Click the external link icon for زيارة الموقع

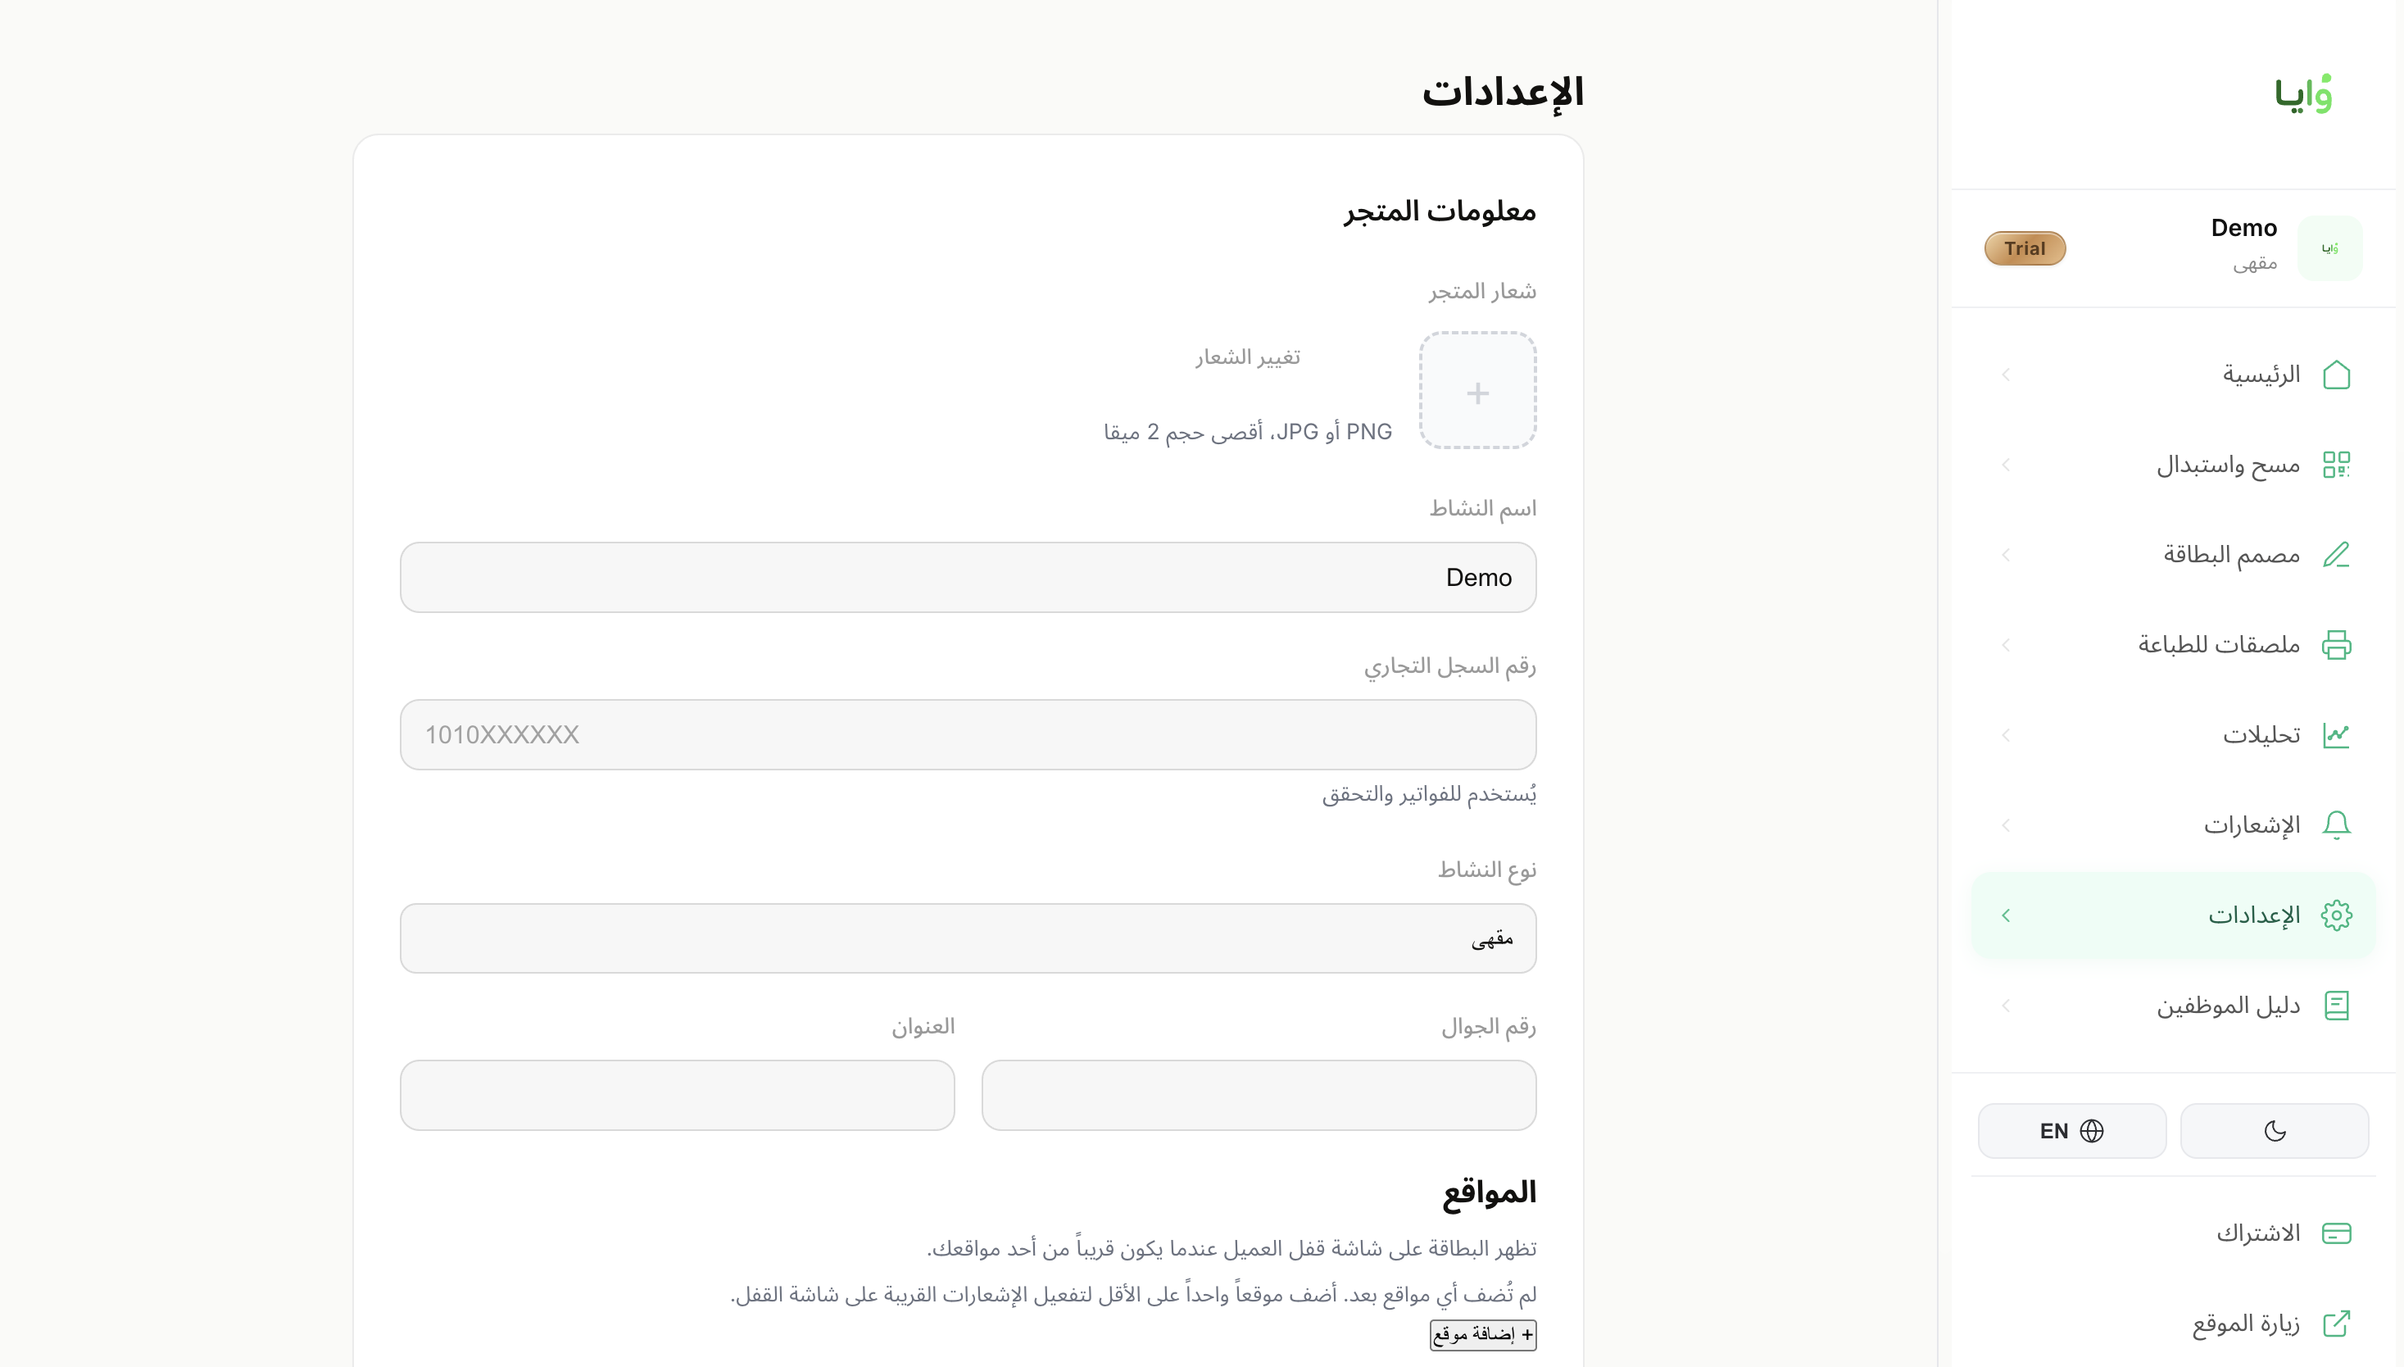click(2335, 1323)
